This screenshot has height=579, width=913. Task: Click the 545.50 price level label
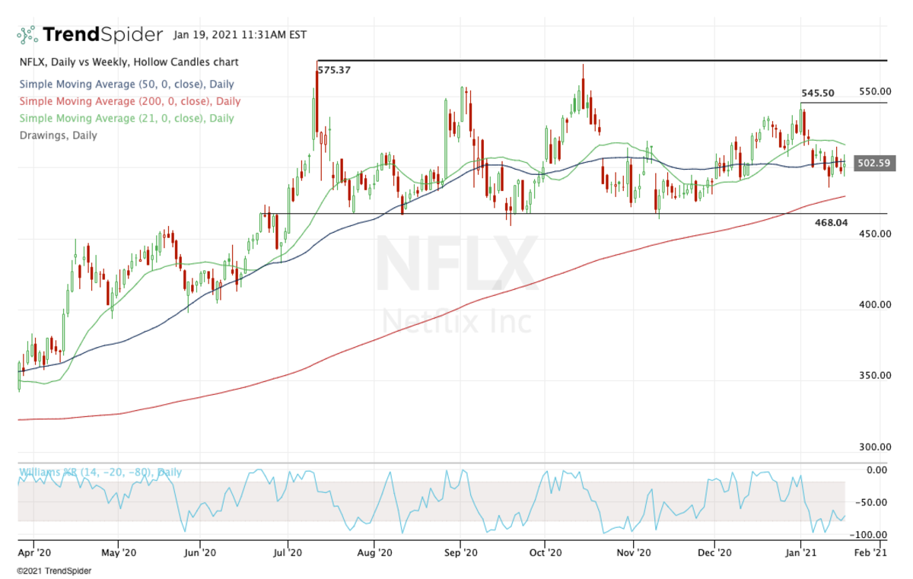[x=818, y=94]
